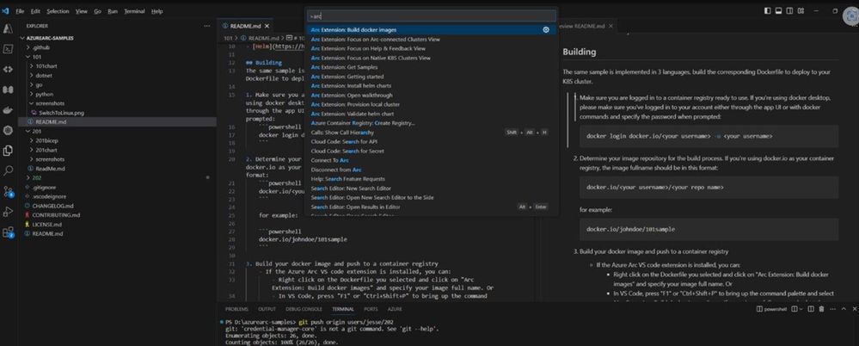859x346 pixels.
Task: Toggle bottom panel layout icon
Action: (x=778, y=10)
